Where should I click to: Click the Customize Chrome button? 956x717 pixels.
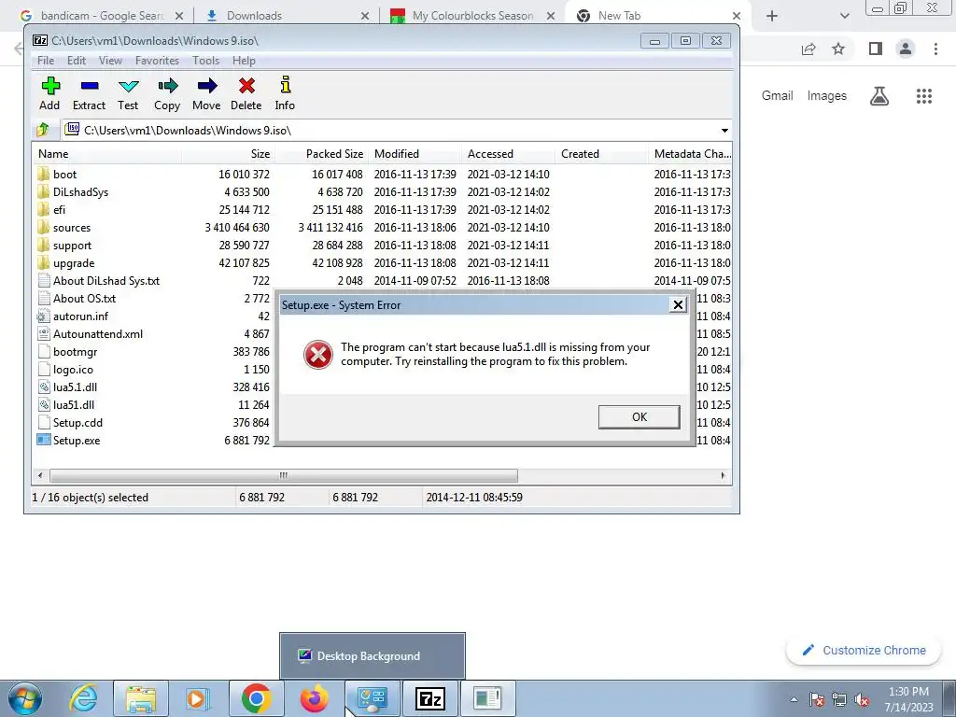865,650
